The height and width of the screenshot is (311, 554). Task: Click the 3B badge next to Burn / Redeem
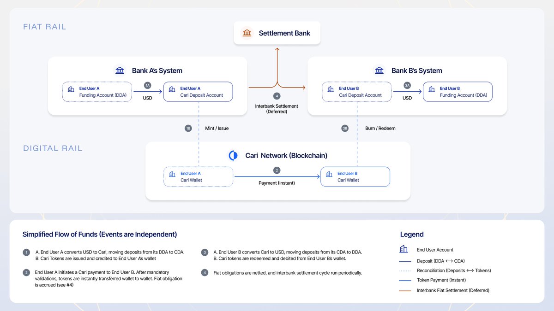point(345,129)
